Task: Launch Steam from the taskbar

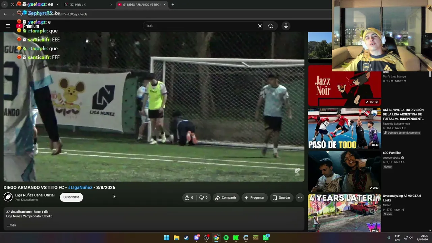Action: coord(186,238)
